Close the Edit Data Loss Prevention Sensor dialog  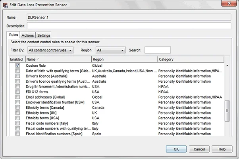229,3
